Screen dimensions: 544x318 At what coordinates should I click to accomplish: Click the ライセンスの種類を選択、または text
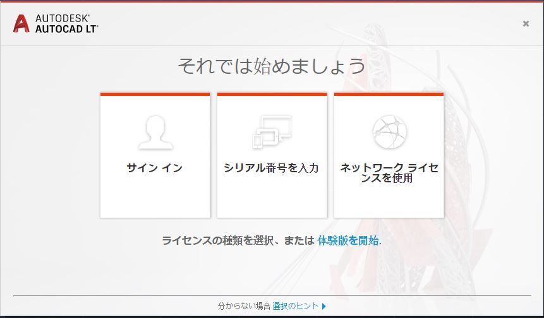click(238, 240)
